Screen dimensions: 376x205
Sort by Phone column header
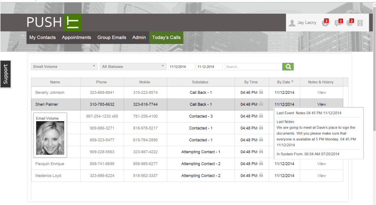[x=101, y=82]
